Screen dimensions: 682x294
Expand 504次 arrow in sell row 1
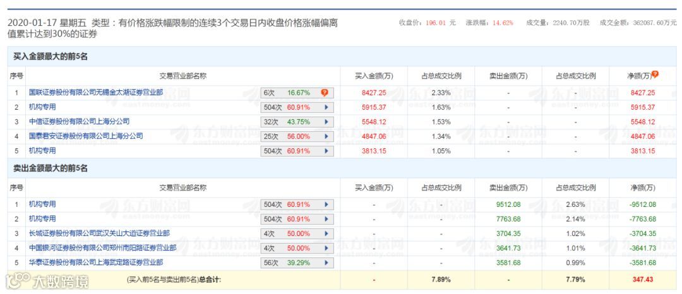click(326, 204)
